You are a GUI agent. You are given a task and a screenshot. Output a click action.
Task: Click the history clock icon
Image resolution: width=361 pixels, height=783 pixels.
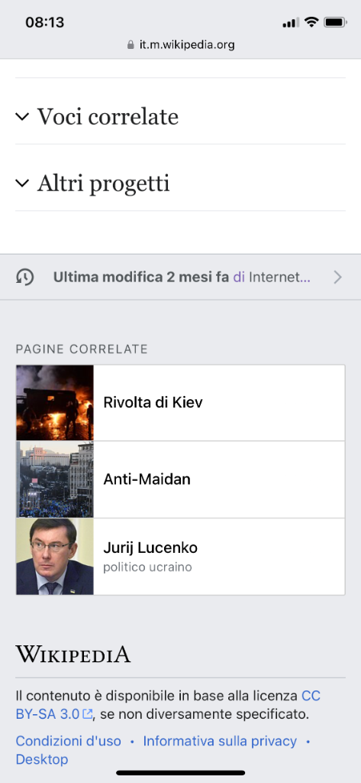[25, 277]
